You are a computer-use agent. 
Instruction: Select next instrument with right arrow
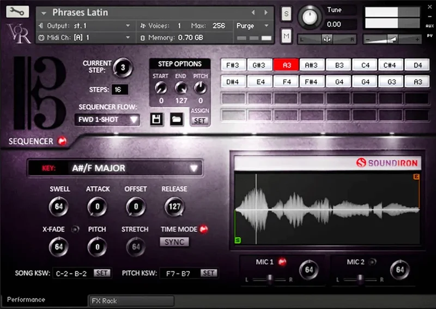pyautogui.click(x=266, y=12)
